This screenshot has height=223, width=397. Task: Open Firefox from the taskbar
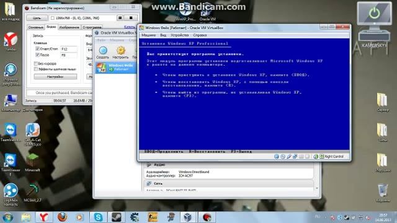[x=62, y=217]
